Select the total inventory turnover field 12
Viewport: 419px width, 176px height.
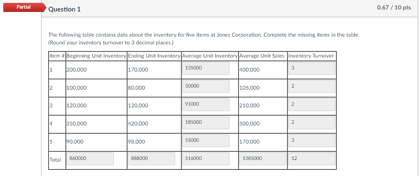pos(312,159)
